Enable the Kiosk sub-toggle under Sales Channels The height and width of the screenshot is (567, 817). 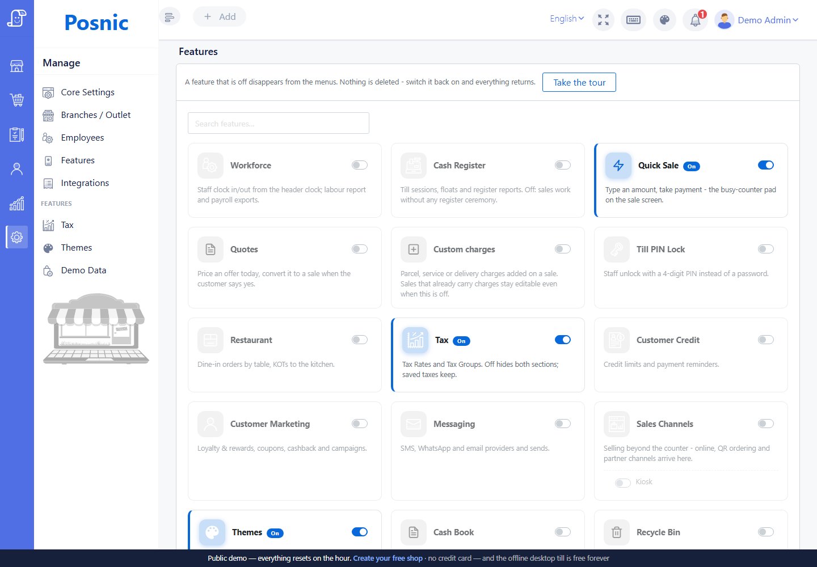click(x=623, y=483)
